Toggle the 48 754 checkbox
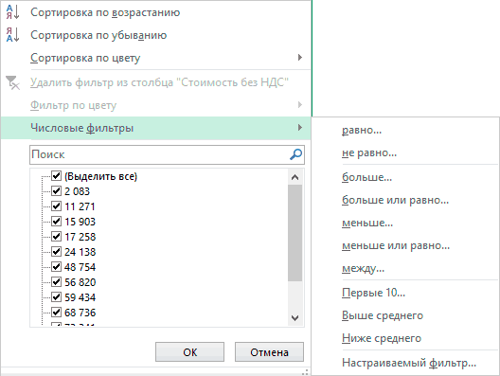 [x=57, y=267]
